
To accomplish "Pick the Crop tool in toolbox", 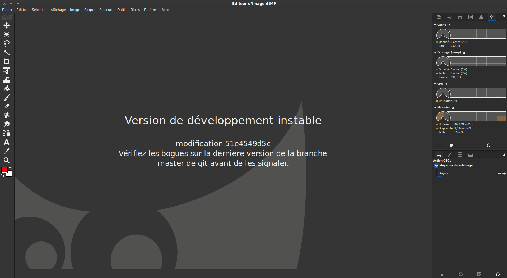I will coord(7,62).
